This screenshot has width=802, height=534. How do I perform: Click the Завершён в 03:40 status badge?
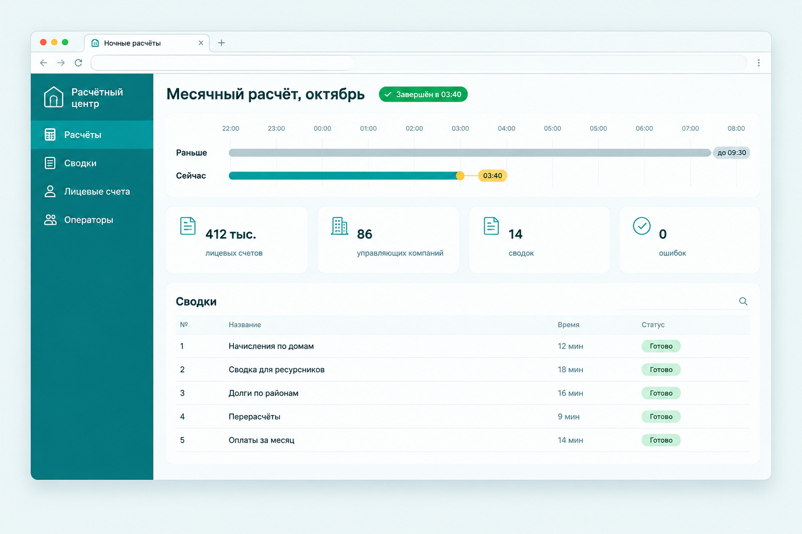[423, 94]
